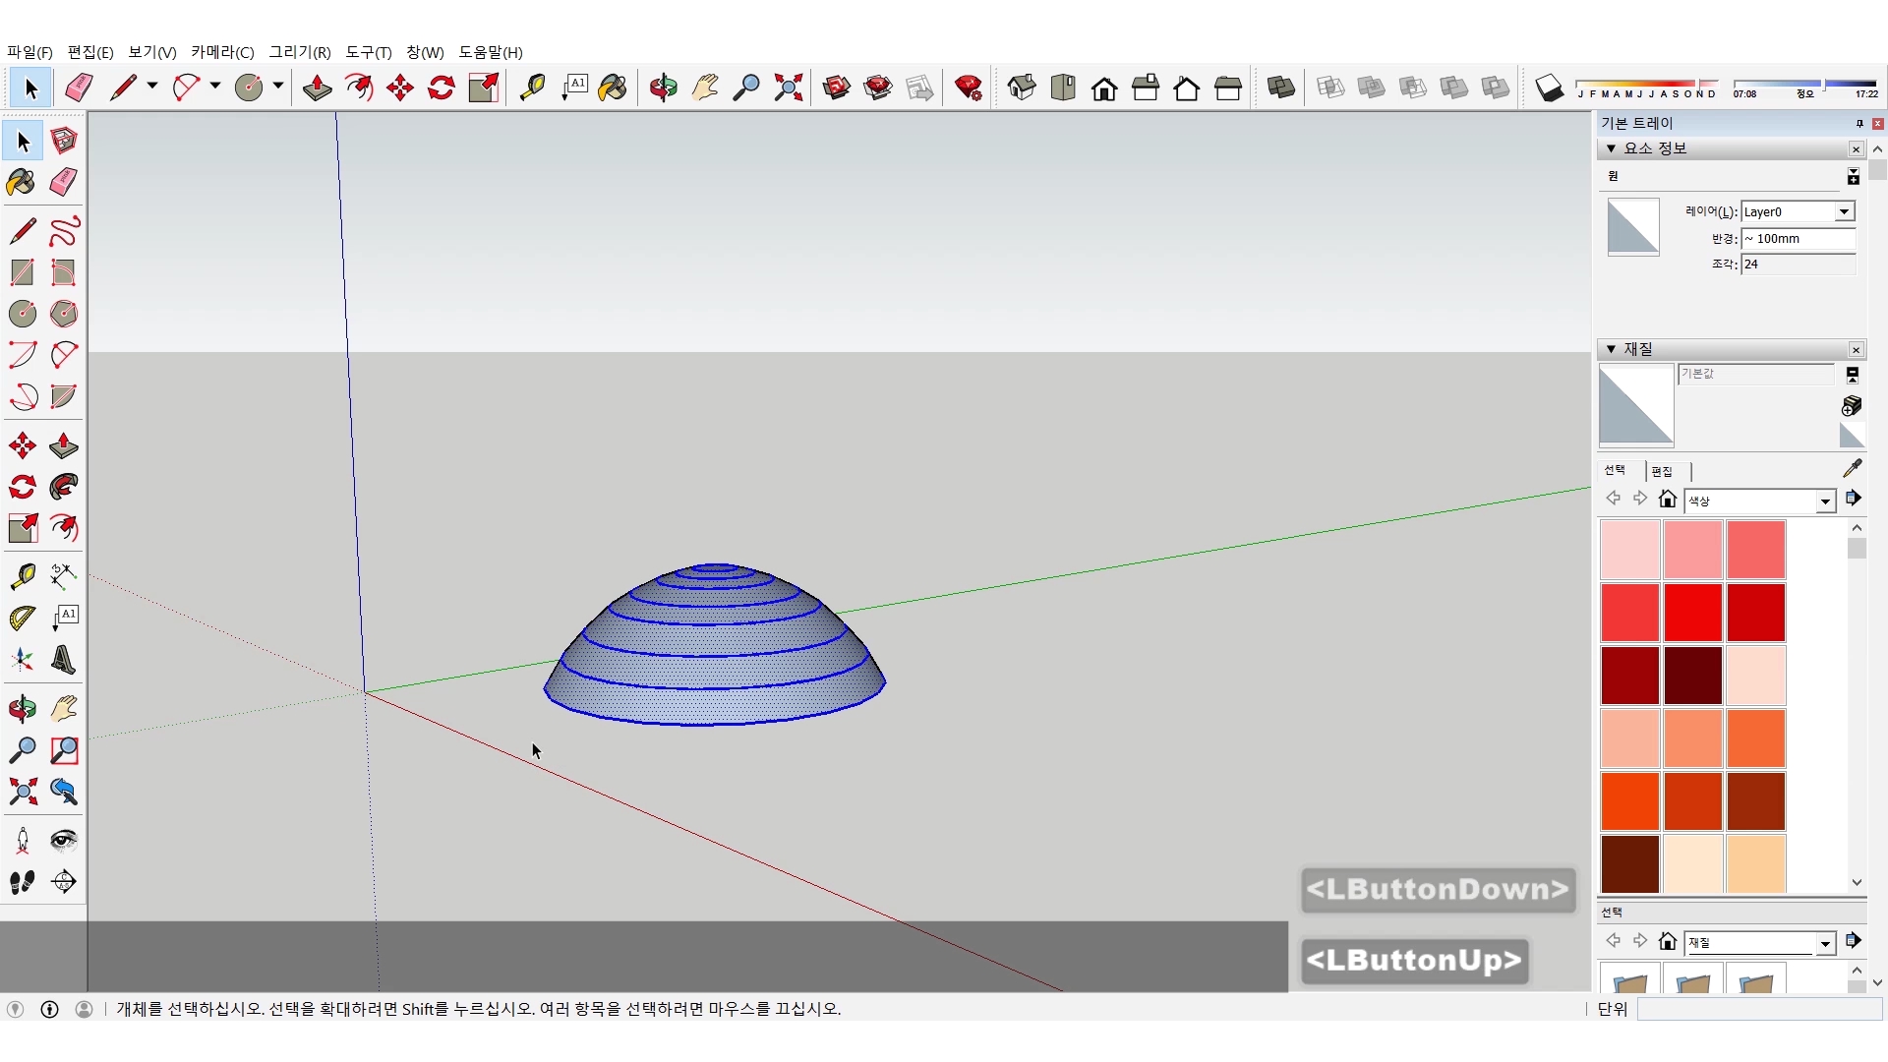This screenshot has height=1062, width=1888.
Task: Click the materials home button
Action: click(x=1667, y=500)
